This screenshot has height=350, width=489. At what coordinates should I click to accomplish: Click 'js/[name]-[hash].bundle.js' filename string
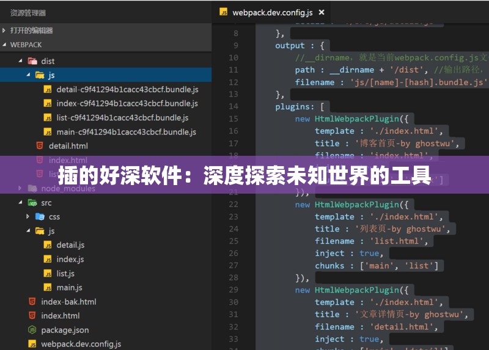coord(419,82)
